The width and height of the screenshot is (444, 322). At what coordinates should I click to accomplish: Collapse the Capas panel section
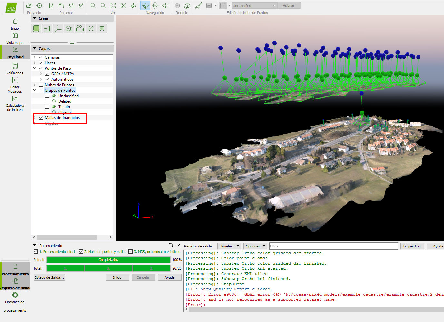tap(35, 49)
